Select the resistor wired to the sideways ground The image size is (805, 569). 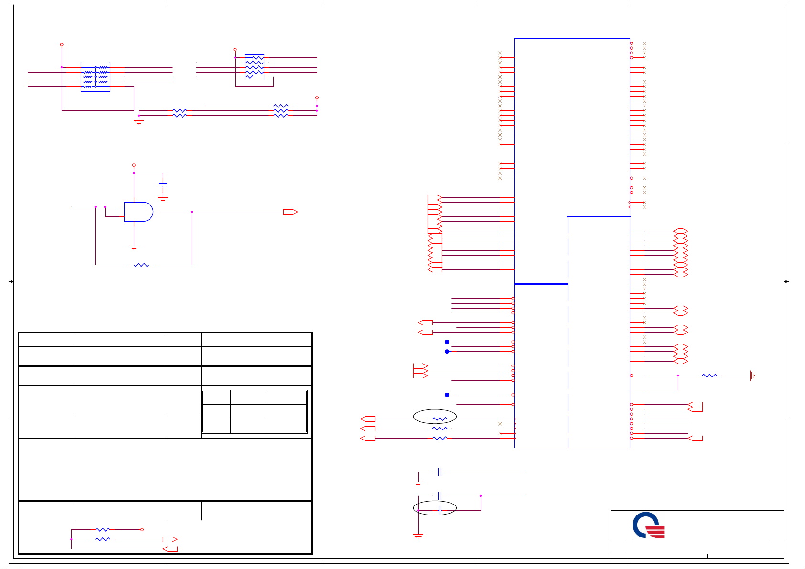point(710,376)
